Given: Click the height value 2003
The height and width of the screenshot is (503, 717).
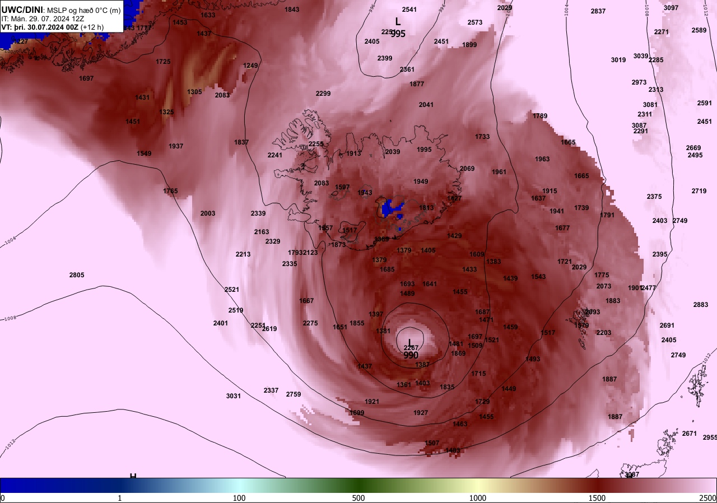Looking at the screenshot, I should pyautogui.click(x=208, y=213).
